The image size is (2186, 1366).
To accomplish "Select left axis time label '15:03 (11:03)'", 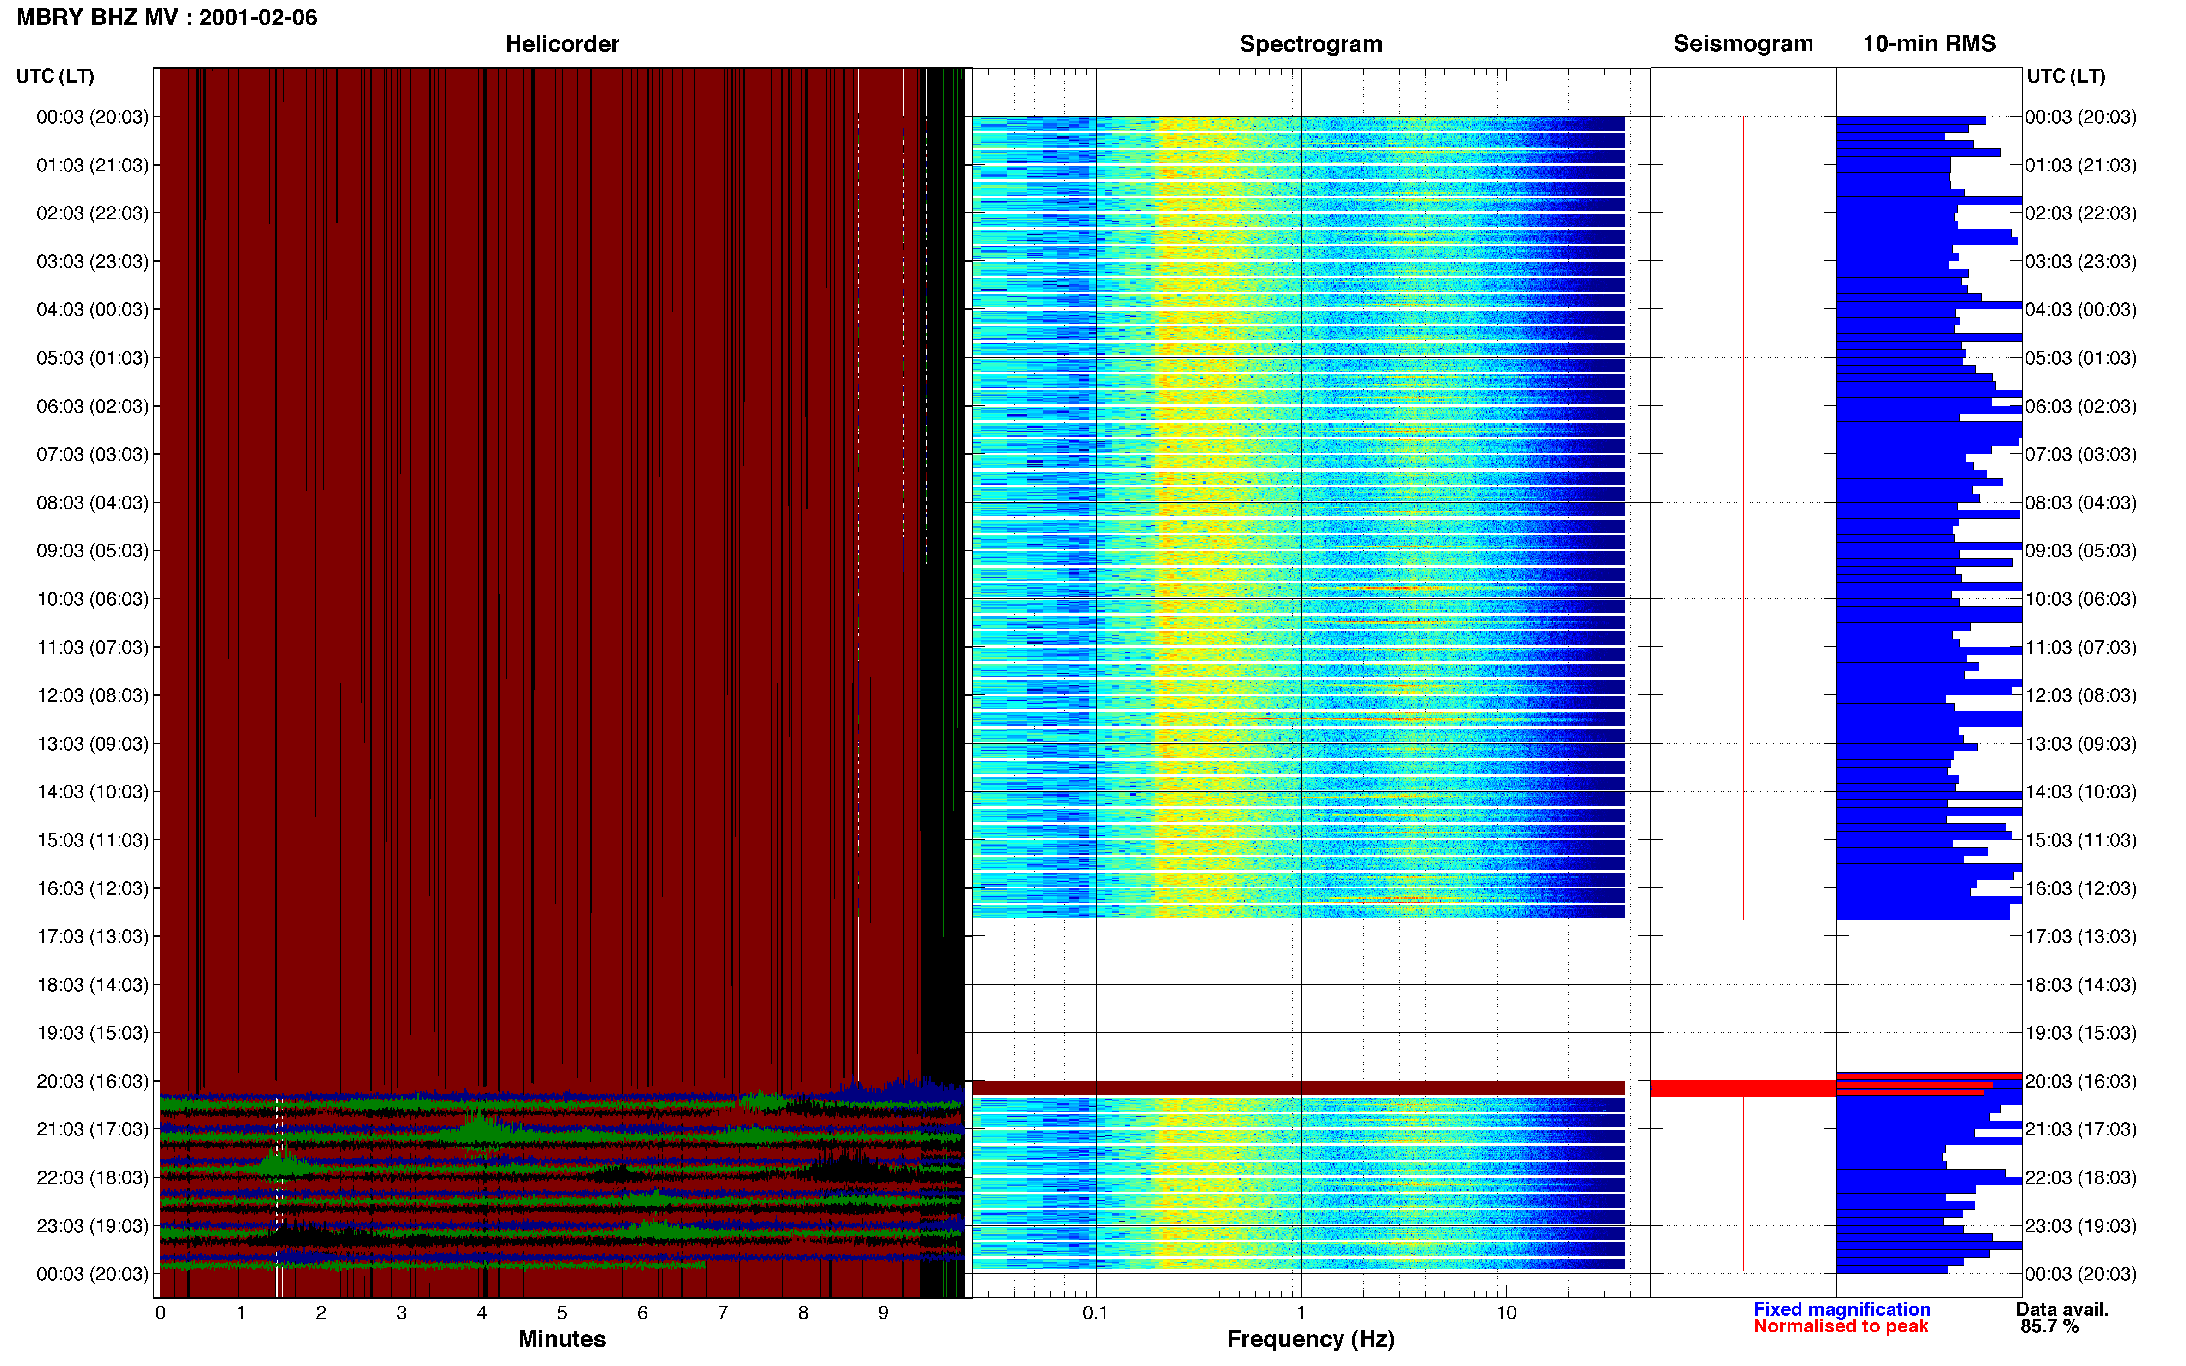I will point(92,840).
